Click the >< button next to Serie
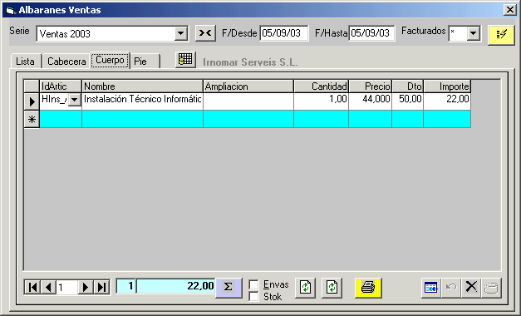This screenshot has height=316, width=521. coord(205,33)
